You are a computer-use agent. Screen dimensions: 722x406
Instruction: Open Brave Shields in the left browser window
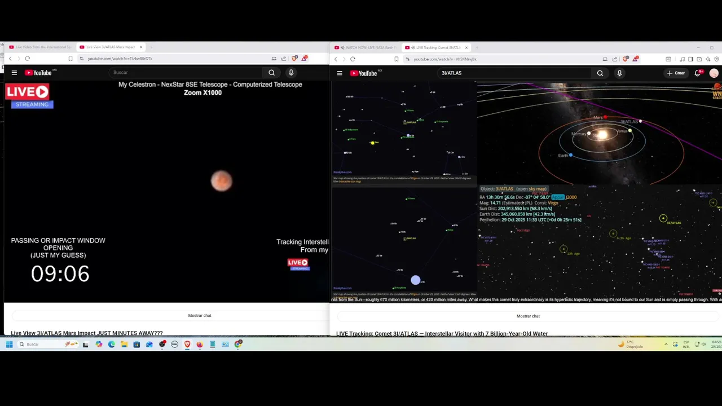click(294, 58)
